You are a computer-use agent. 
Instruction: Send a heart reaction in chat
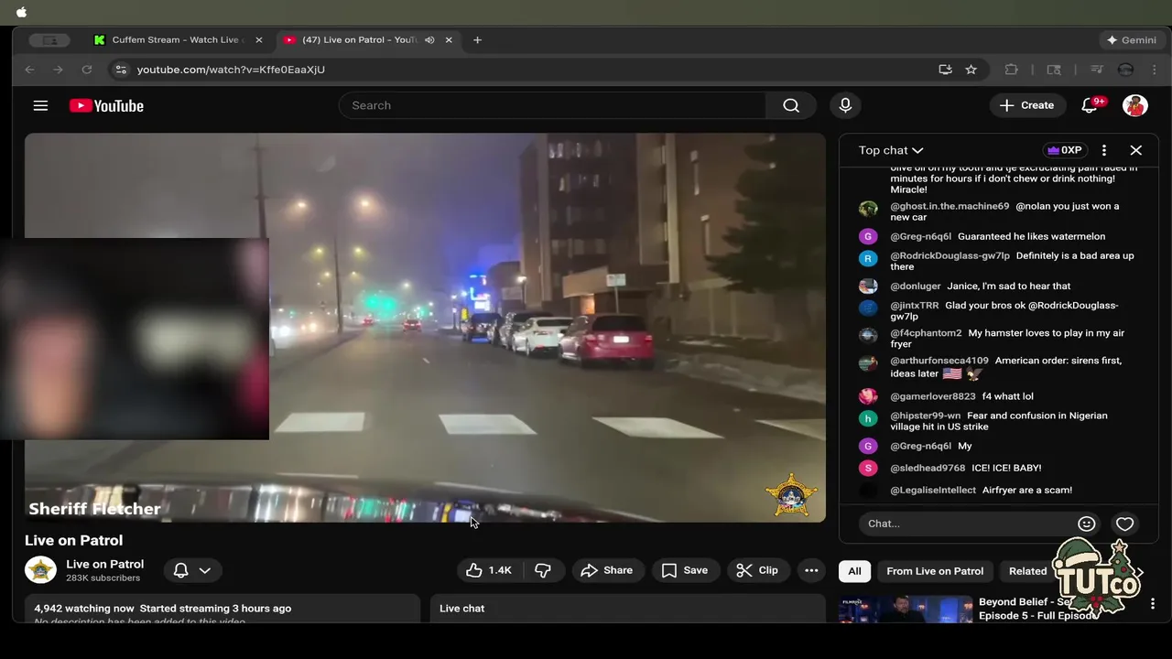pyautogui.click(x=1125, y=524)
